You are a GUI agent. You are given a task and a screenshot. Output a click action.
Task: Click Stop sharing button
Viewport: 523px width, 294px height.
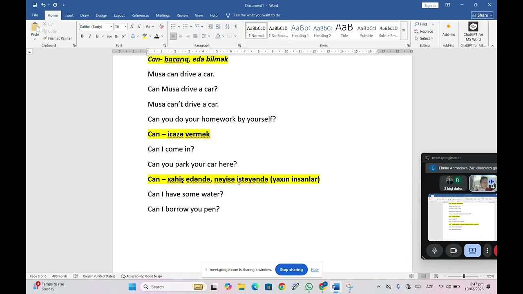click(x=291, y=269)
